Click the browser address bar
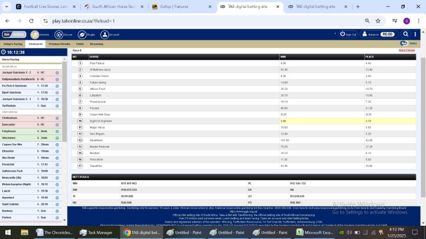 [x=202, y=21]
